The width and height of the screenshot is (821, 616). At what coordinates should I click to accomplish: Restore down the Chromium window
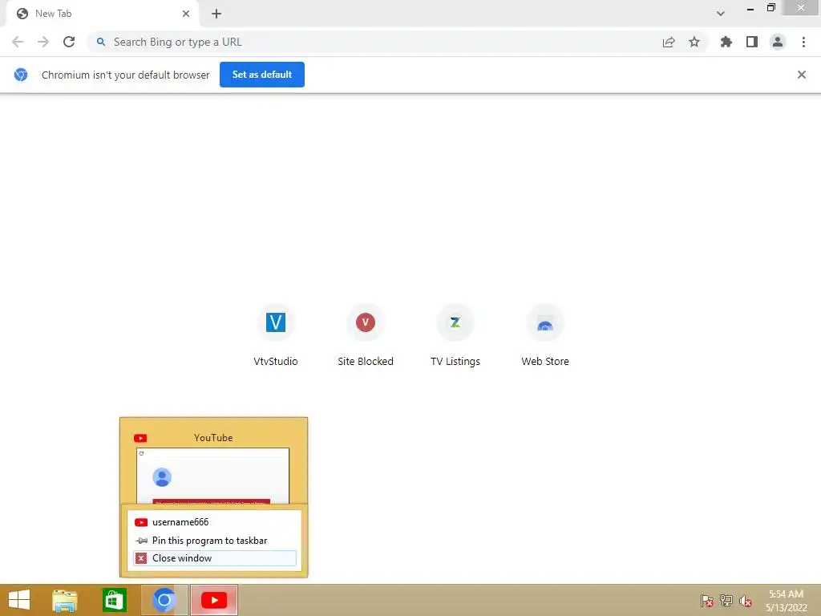coord(770,8)
